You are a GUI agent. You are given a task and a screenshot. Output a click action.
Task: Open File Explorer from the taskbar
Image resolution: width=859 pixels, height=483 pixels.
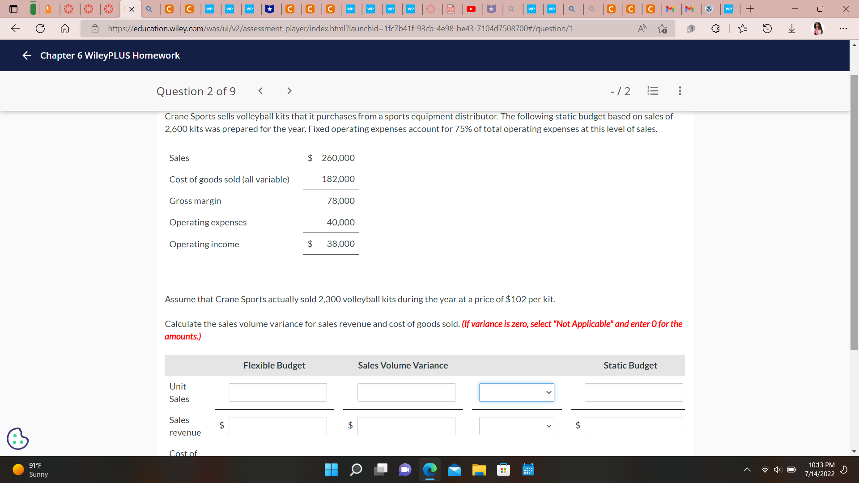(x=479, y=470)
